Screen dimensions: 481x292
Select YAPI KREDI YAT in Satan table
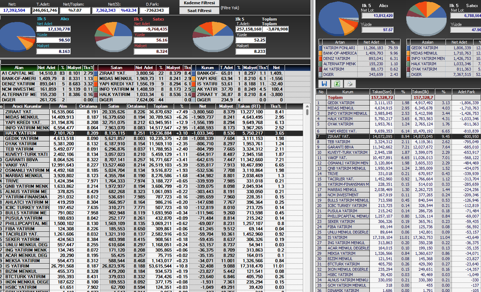(143, 84)
